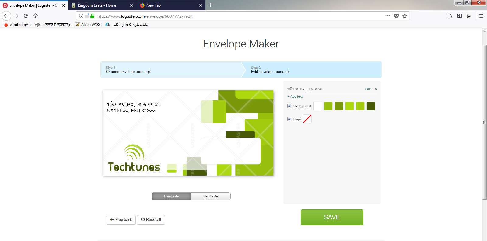
Task: Click the Reset all button
Action: 151,220
